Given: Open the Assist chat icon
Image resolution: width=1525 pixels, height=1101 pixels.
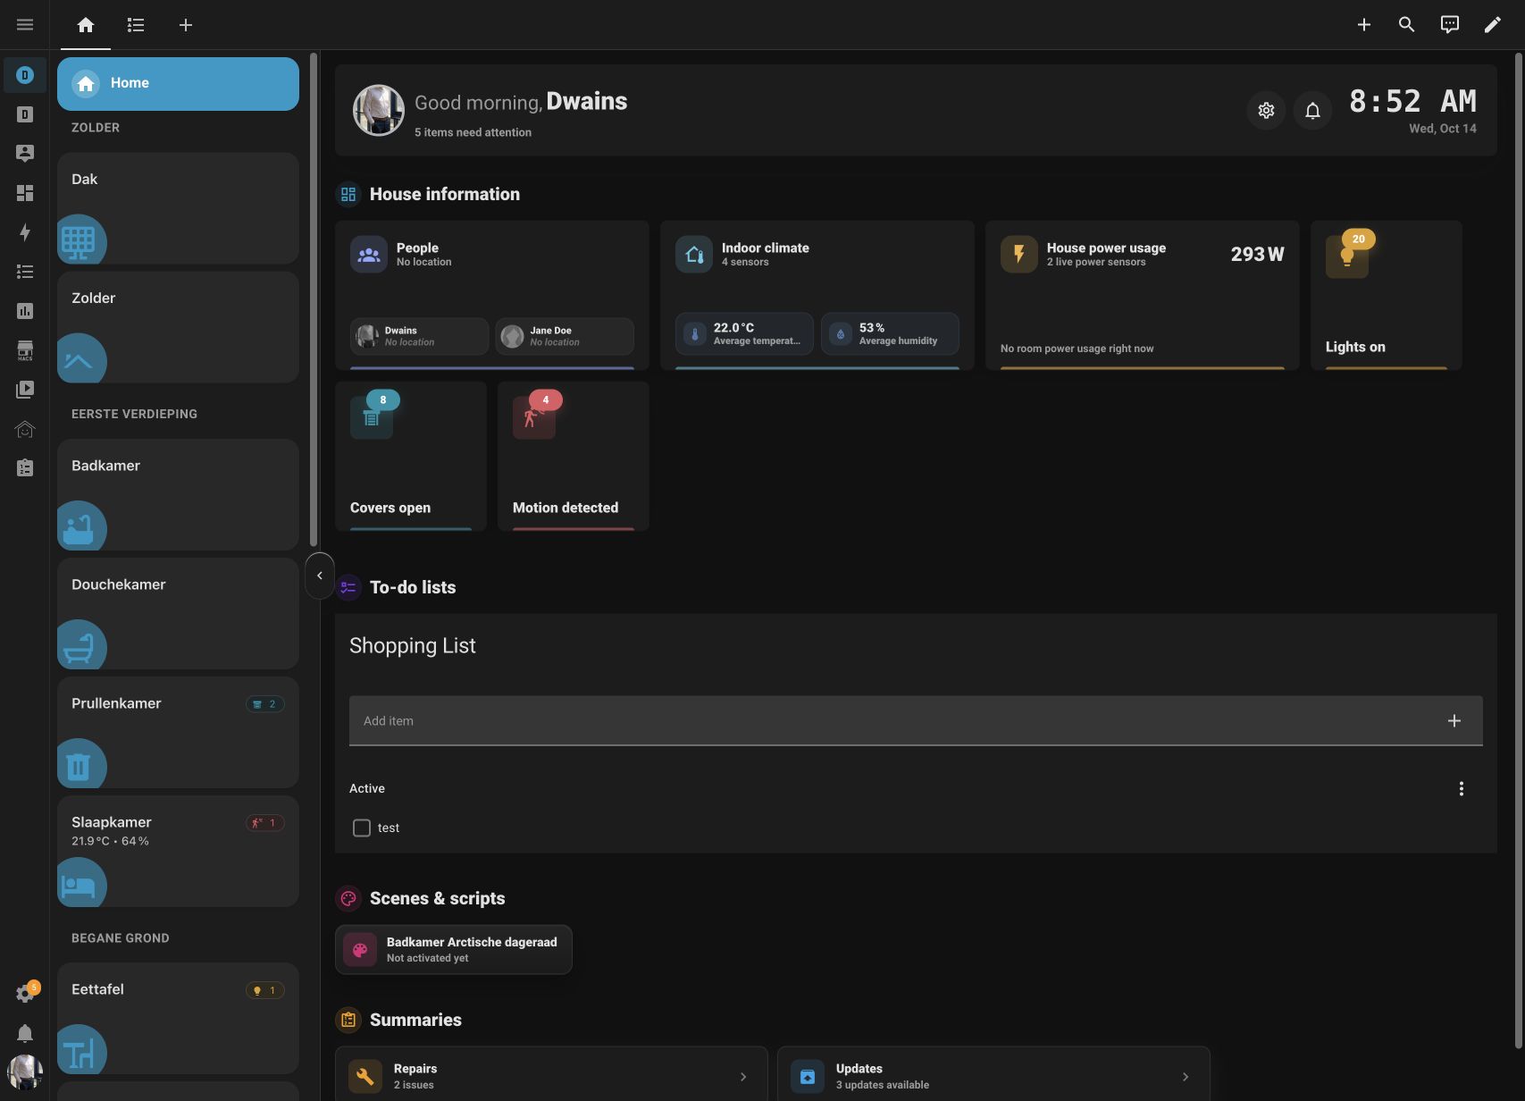Looking at the screenshot, I should 1450,25.
